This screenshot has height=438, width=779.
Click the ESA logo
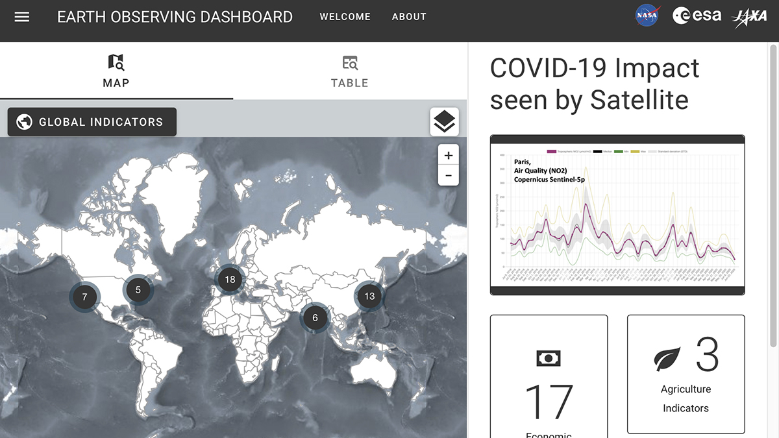(698, 16)
